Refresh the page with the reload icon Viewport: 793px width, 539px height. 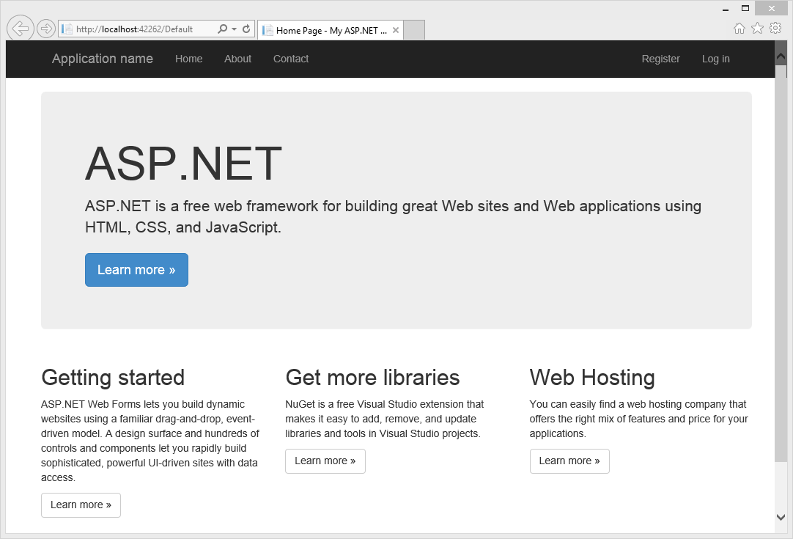coord(246,29)
